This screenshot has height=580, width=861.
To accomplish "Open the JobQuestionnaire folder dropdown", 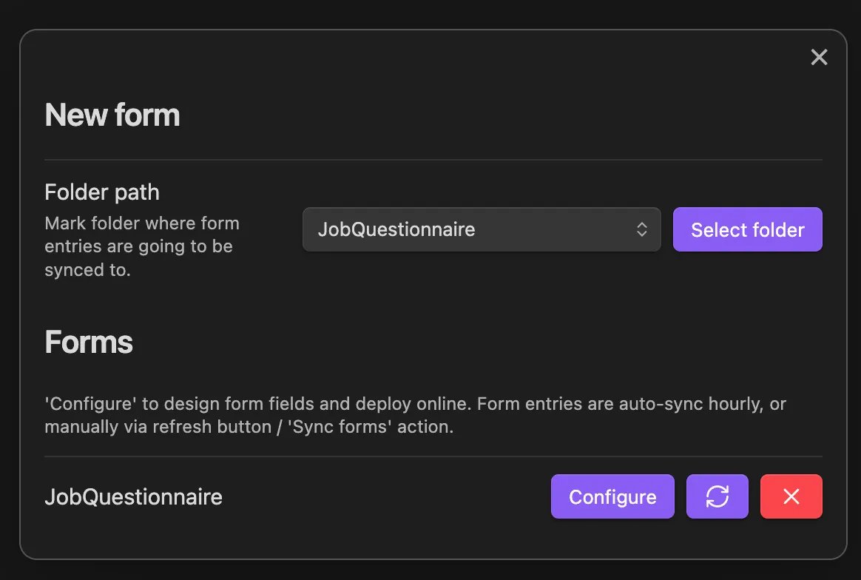I will pos(482,229).
